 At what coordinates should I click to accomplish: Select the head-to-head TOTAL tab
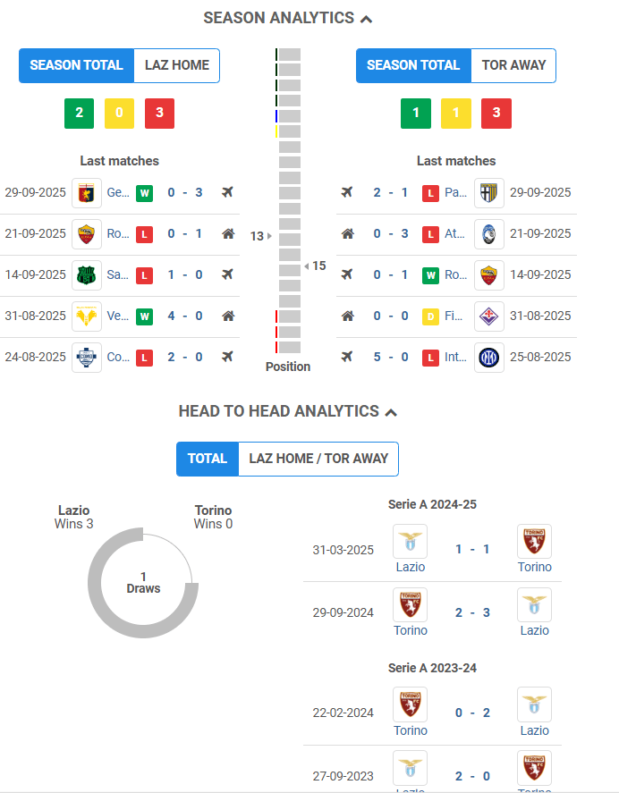pyautogui.click(x=208, y=459)
